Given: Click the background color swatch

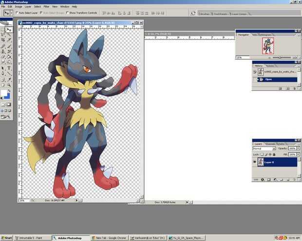Looking at the screenshot, I should click(x=7, y=97).
